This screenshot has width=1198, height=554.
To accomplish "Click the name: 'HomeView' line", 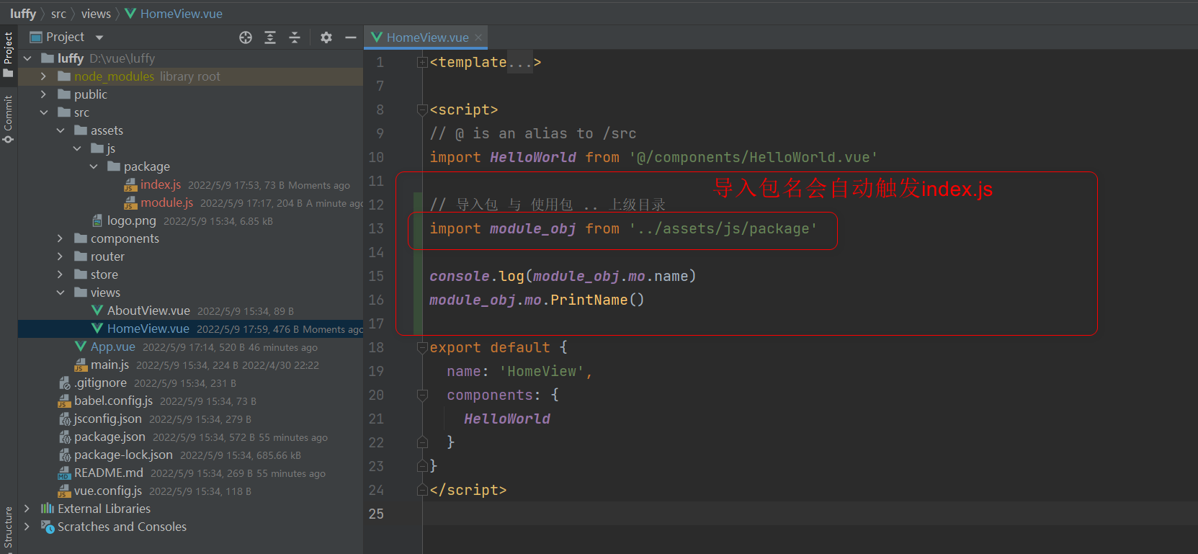I will click(519, 372).
